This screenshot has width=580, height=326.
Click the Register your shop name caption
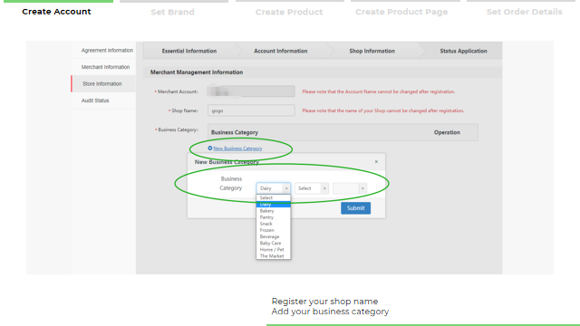tap(324, 302)
